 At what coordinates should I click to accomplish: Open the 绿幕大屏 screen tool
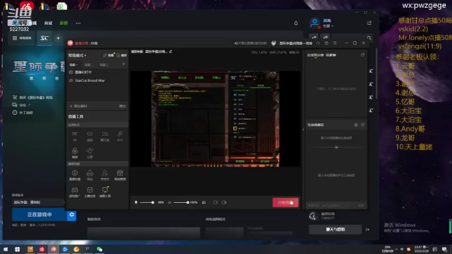105,192
